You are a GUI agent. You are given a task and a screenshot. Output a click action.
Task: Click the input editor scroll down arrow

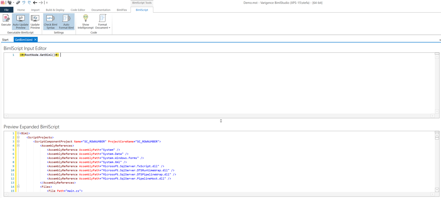coord(437,112)
